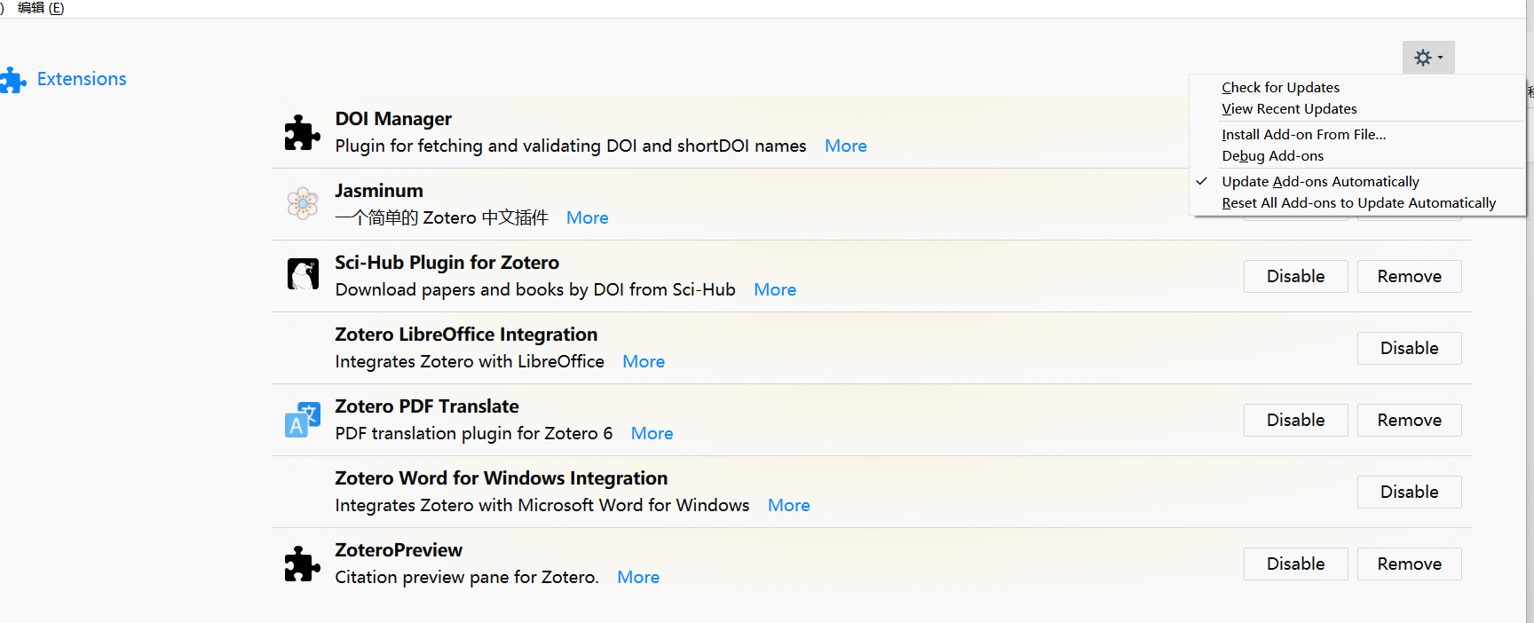Disable Zotero Word for Windows Integration
The width and height of the screenshot is (1534, 623).
click(x=1410, y=492)
